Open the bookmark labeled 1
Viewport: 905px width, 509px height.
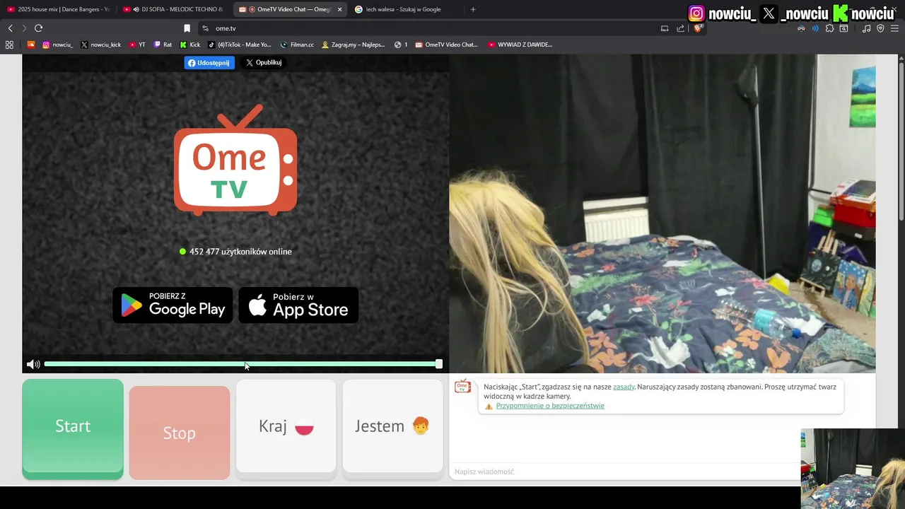401,45
